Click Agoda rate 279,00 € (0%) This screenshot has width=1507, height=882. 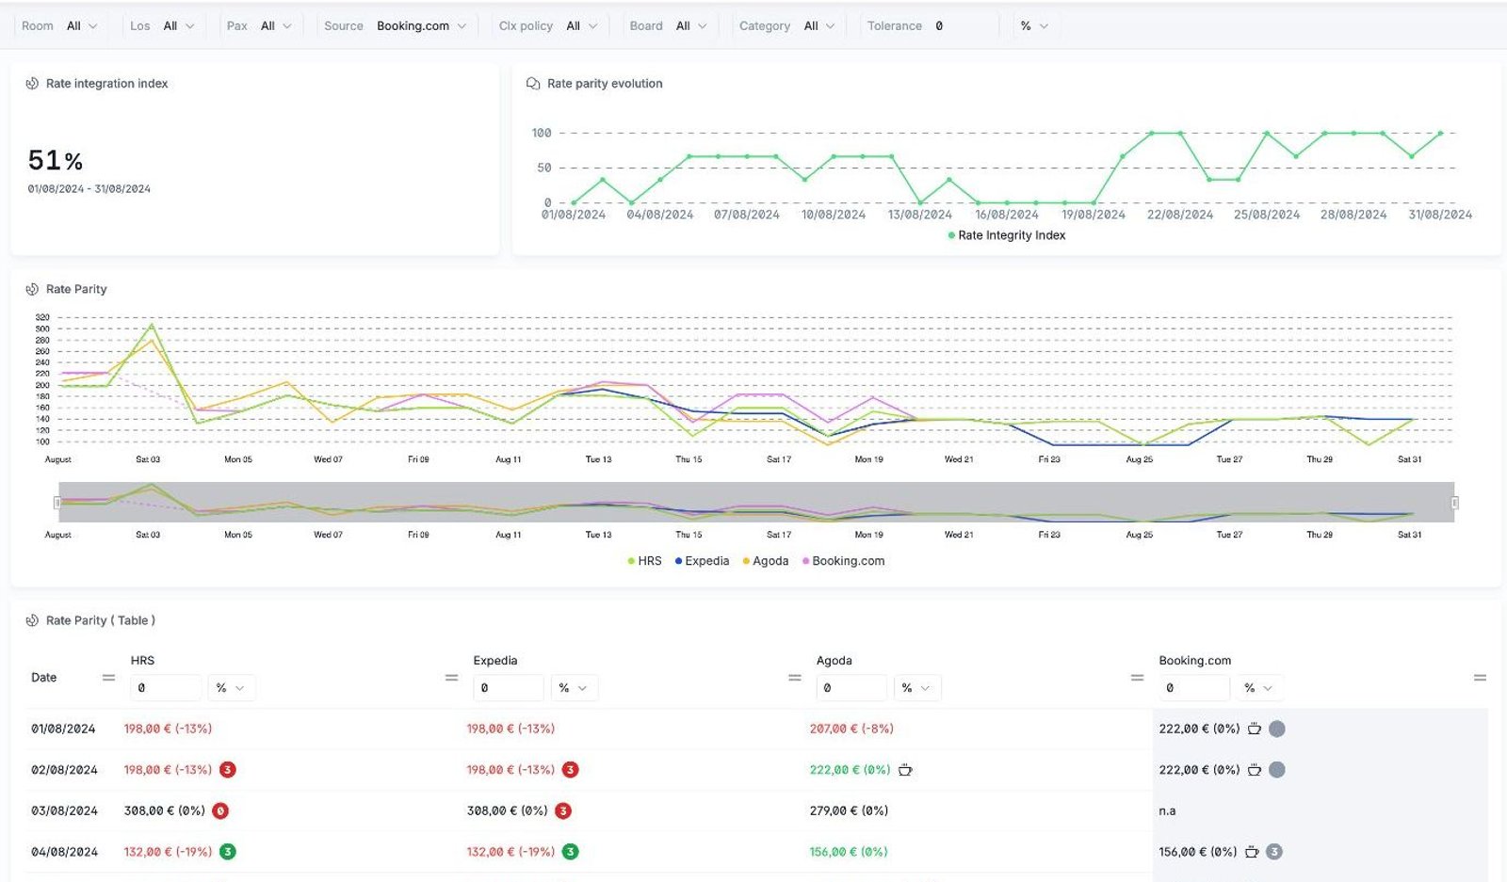pyautogui.click(x=850, y=810)
